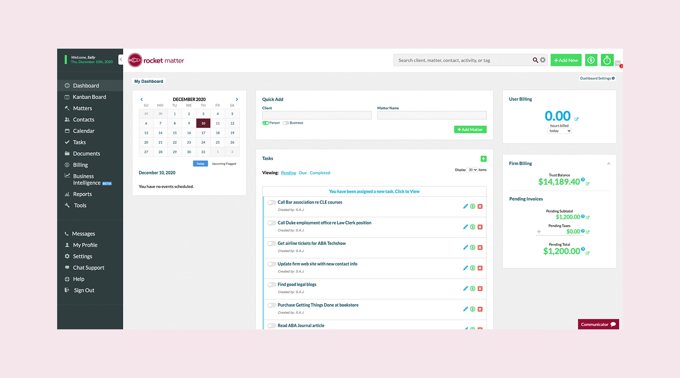This screenshot has height=378, width=680.
Task: Mark Update firm web site task complete
Action: (x=272, y=264)
